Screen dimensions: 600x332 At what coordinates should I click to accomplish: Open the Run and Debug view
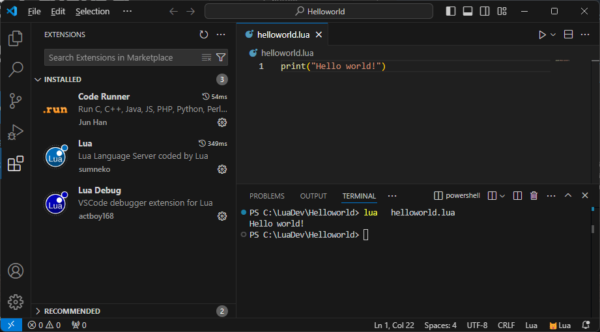(15, 132)
